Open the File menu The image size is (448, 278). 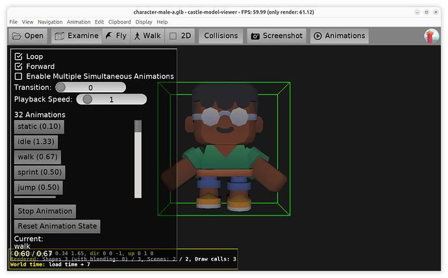click(x=13, y=22)
